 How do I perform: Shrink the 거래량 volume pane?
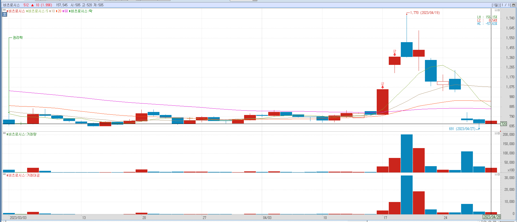point(496,133)
